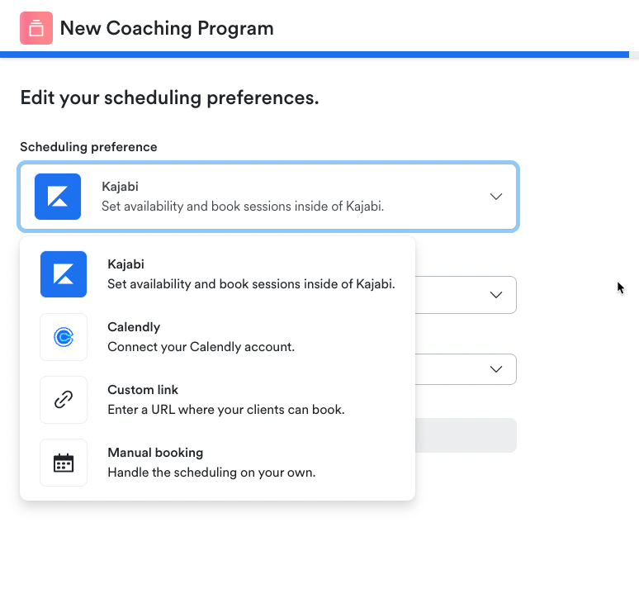Click the blue progress bar
The image size is (639, 594).
(314, 55)
